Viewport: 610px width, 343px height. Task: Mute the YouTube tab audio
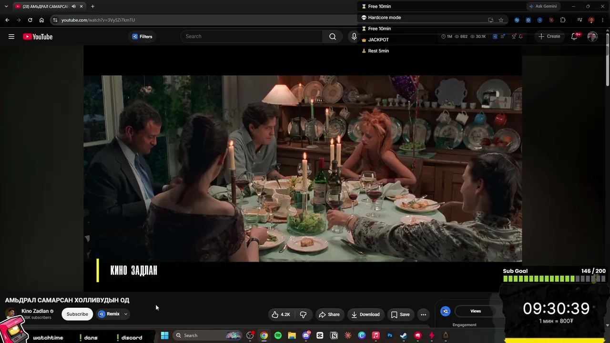tap(73, 6)
